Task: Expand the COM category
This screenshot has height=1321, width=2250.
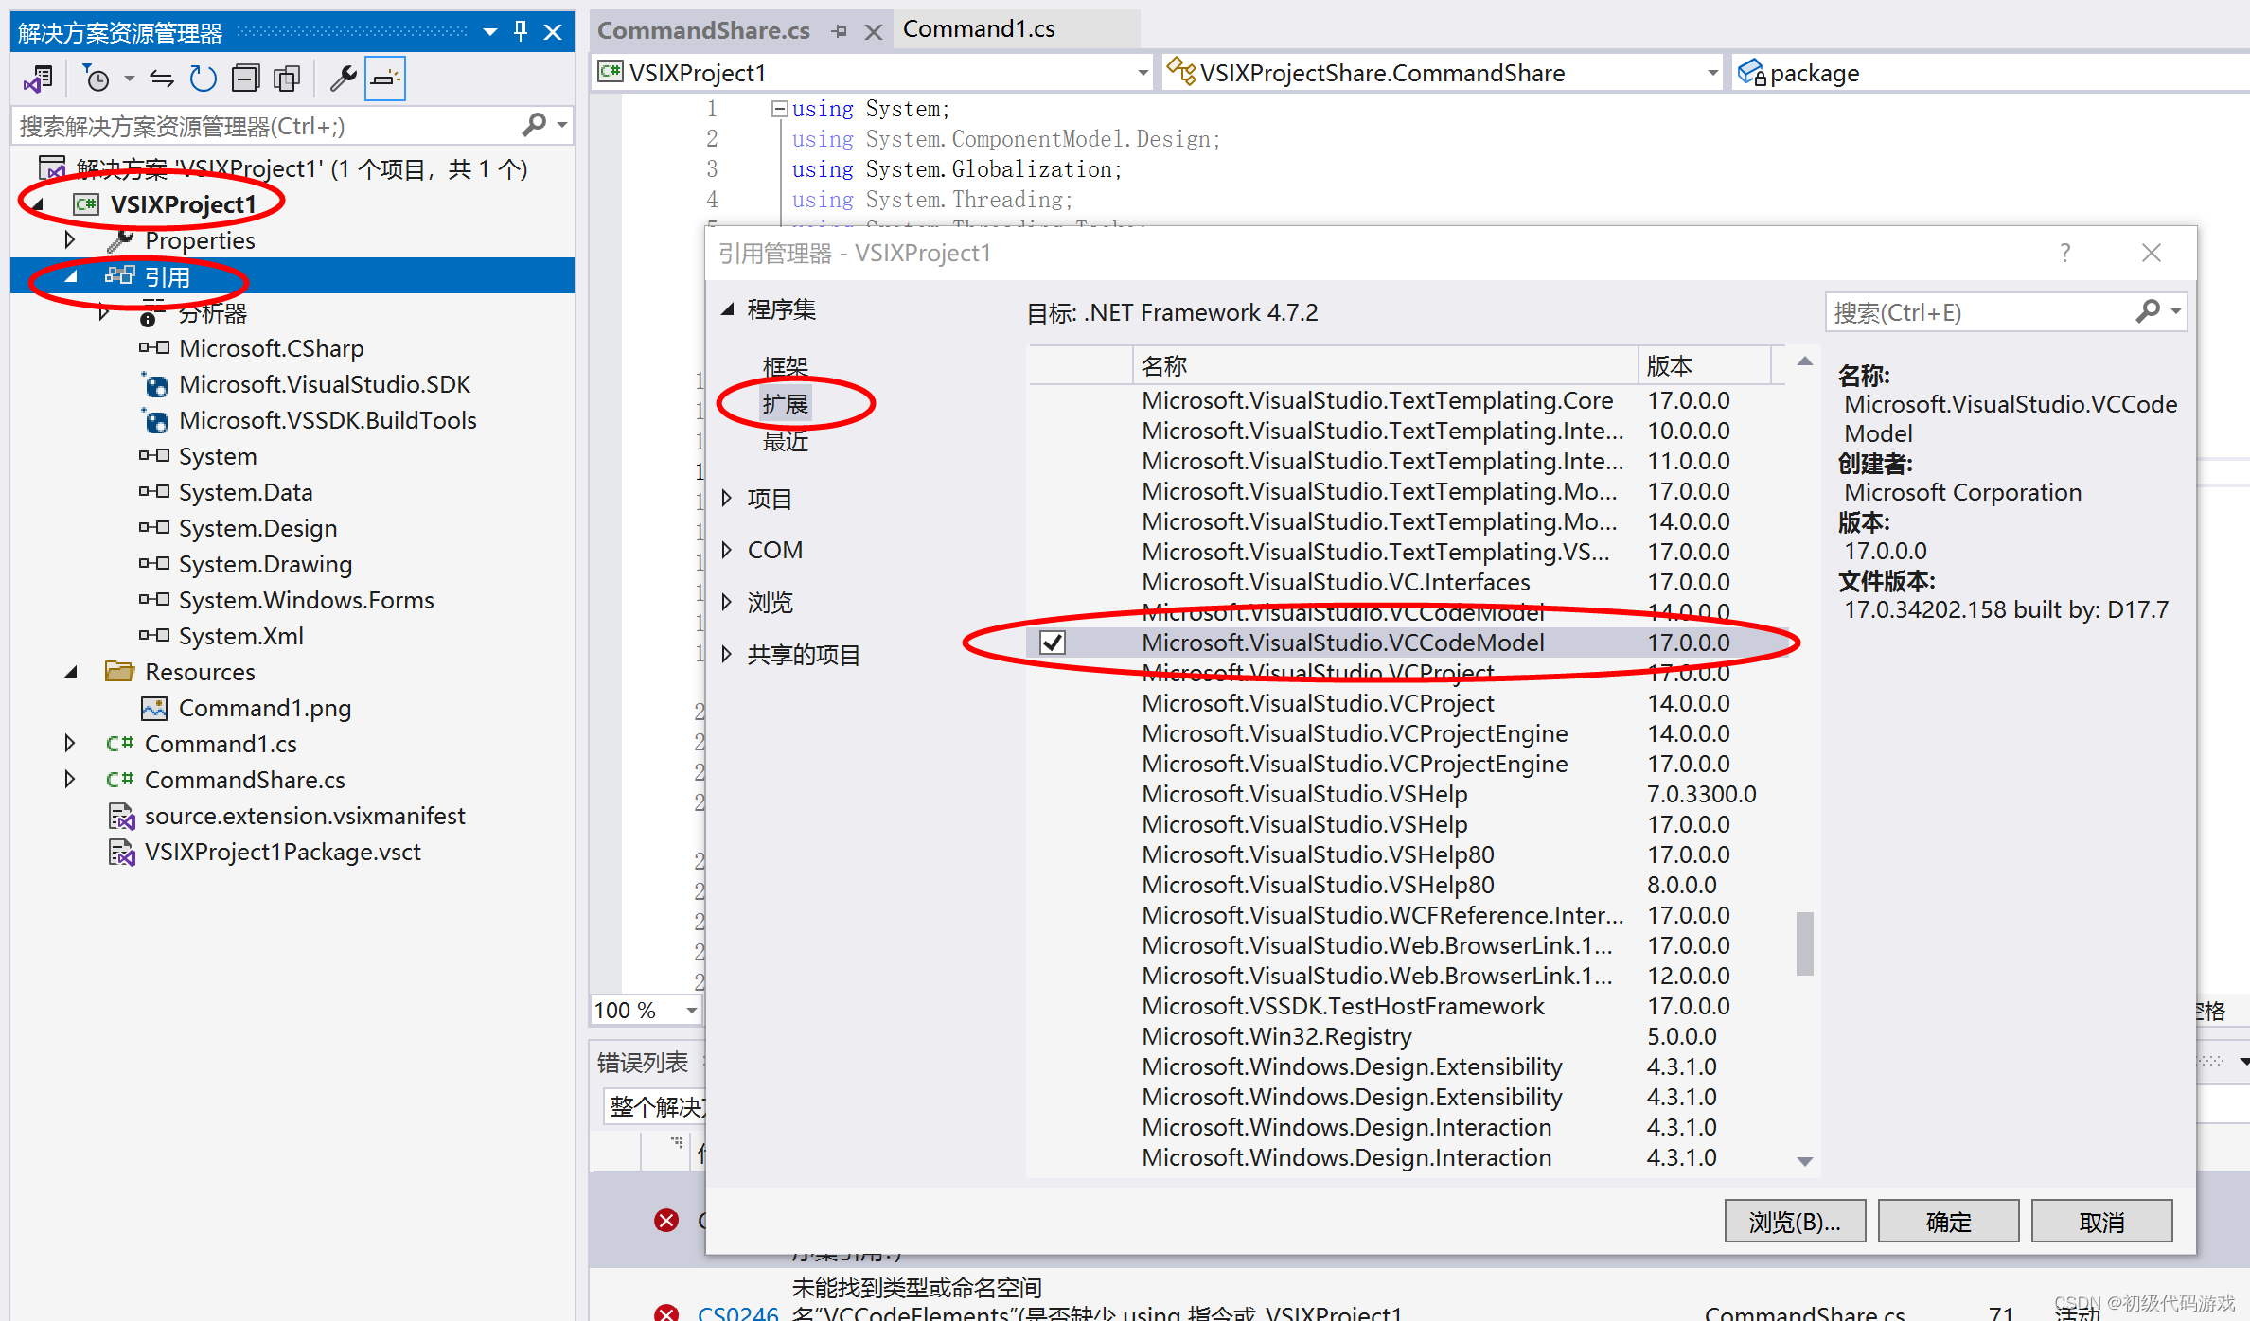Action: coord(727,550)
